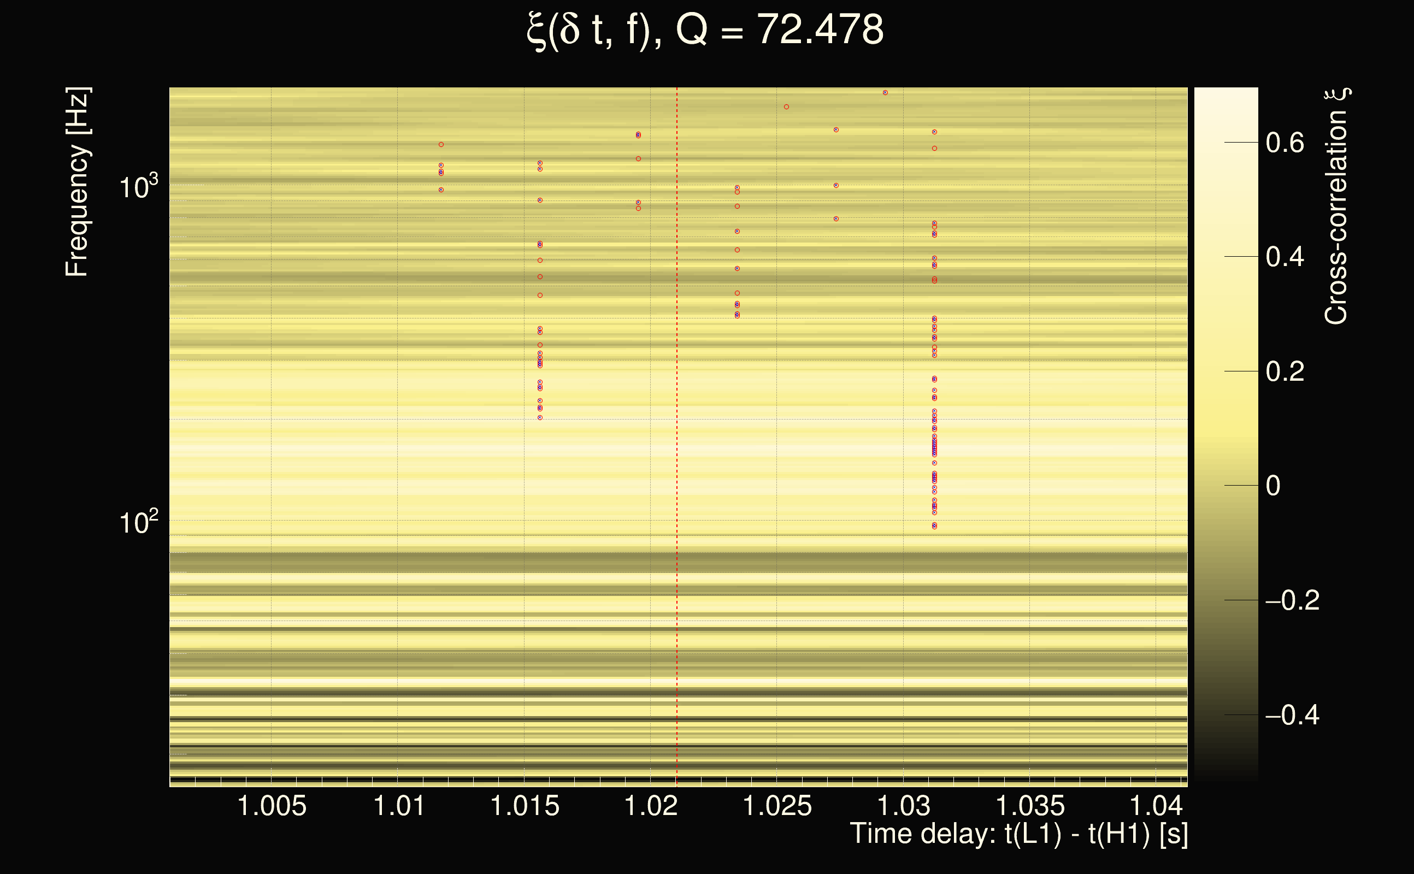Click the lowest marker in the 1.0235 s column
The height and width of the screenshot is (874, 1414).
point(737,316)
